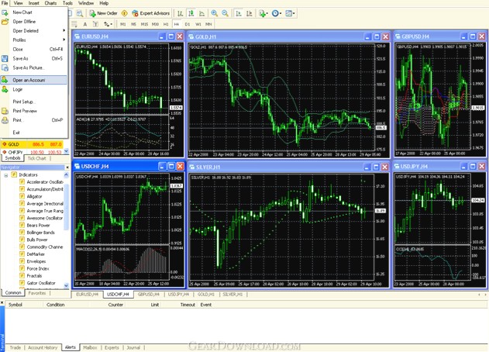489x352 pixels.
Task: Choose Save As Picture from File menu
Action: coord(35,67)
